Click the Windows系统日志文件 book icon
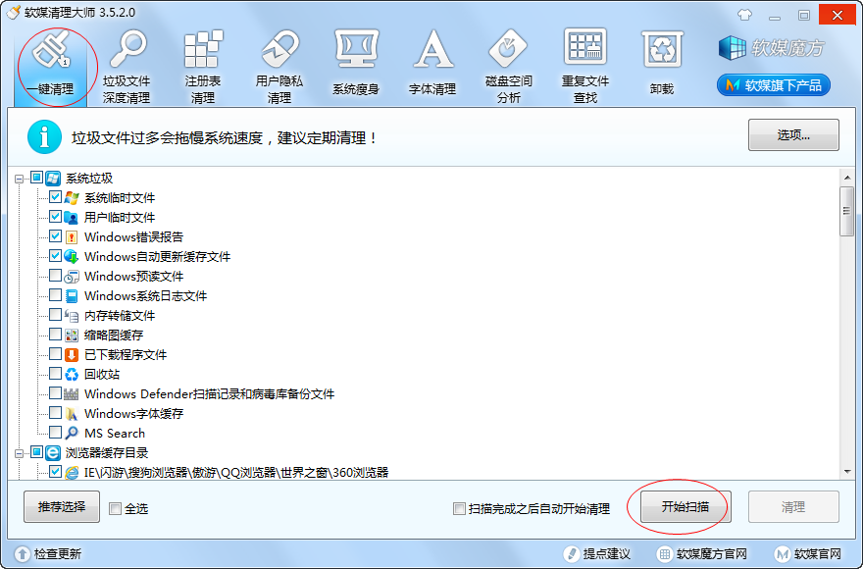This screenshot has width=863, height=569. coord(72,296)
